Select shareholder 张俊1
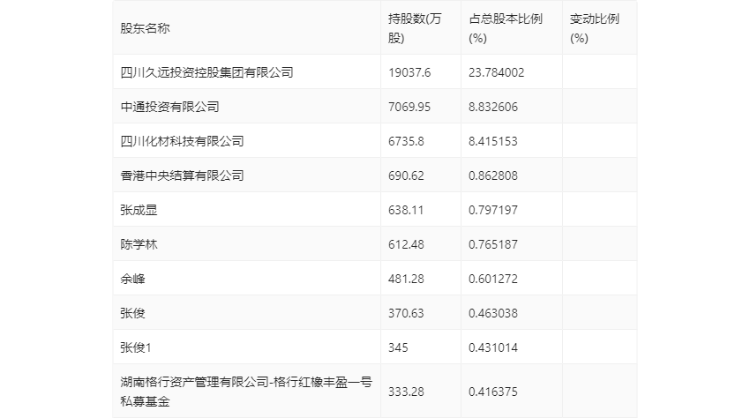 [136, 347]
